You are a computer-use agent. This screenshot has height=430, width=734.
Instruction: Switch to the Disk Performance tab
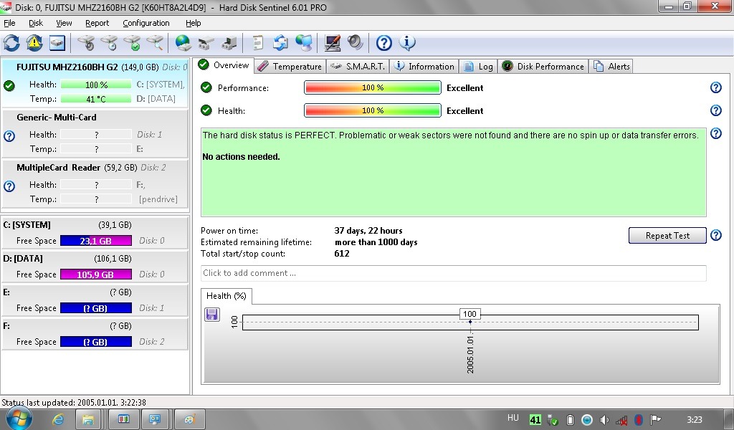543,67
